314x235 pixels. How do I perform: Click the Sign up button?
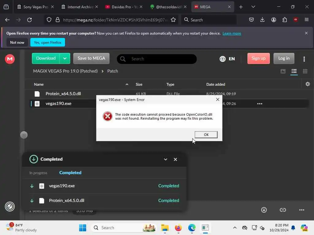coord(258,58)
